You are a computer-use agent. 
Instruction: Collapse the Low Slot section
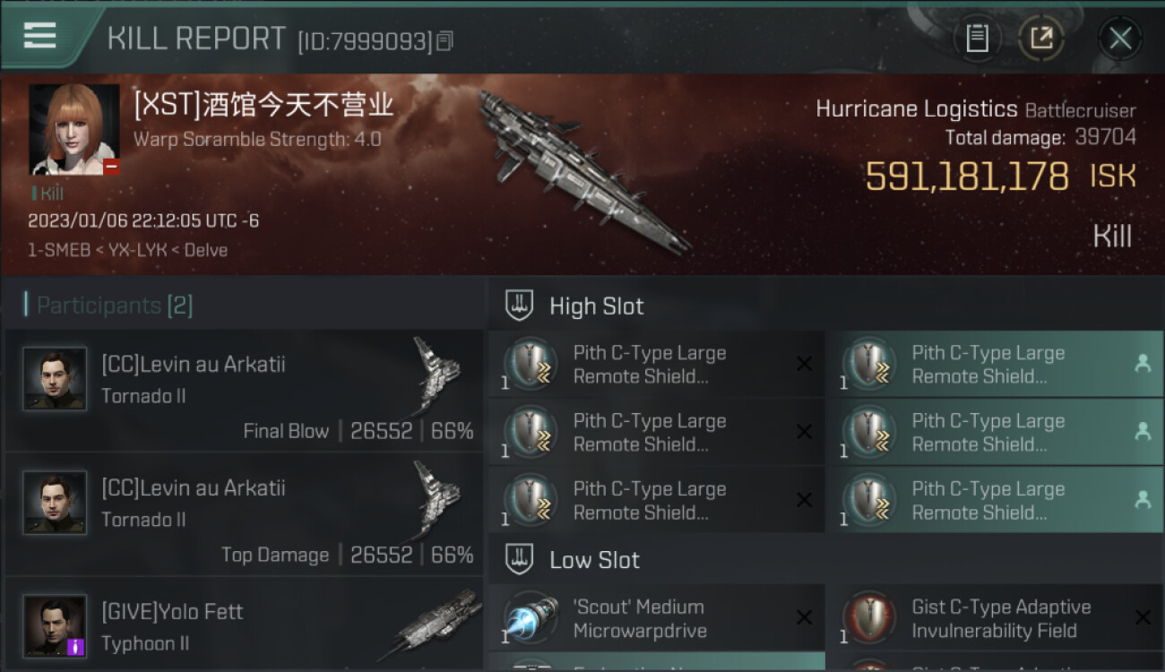click(573, 560)
